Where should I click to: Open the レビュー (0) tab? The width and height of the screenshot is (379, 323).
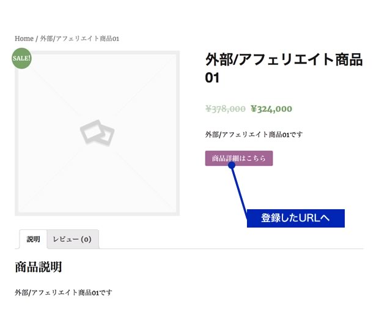(x=72, y=239)
